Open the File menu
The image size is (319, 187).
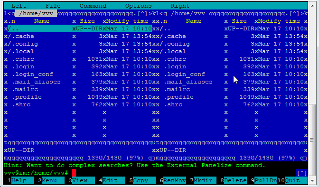point(53,6)
